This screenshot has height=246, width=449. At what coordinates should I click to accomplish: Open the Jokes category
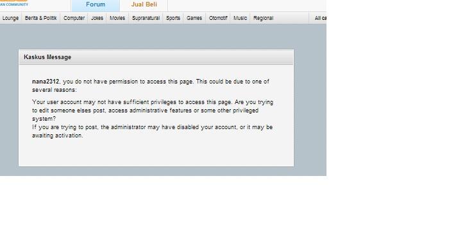(97, 18)
